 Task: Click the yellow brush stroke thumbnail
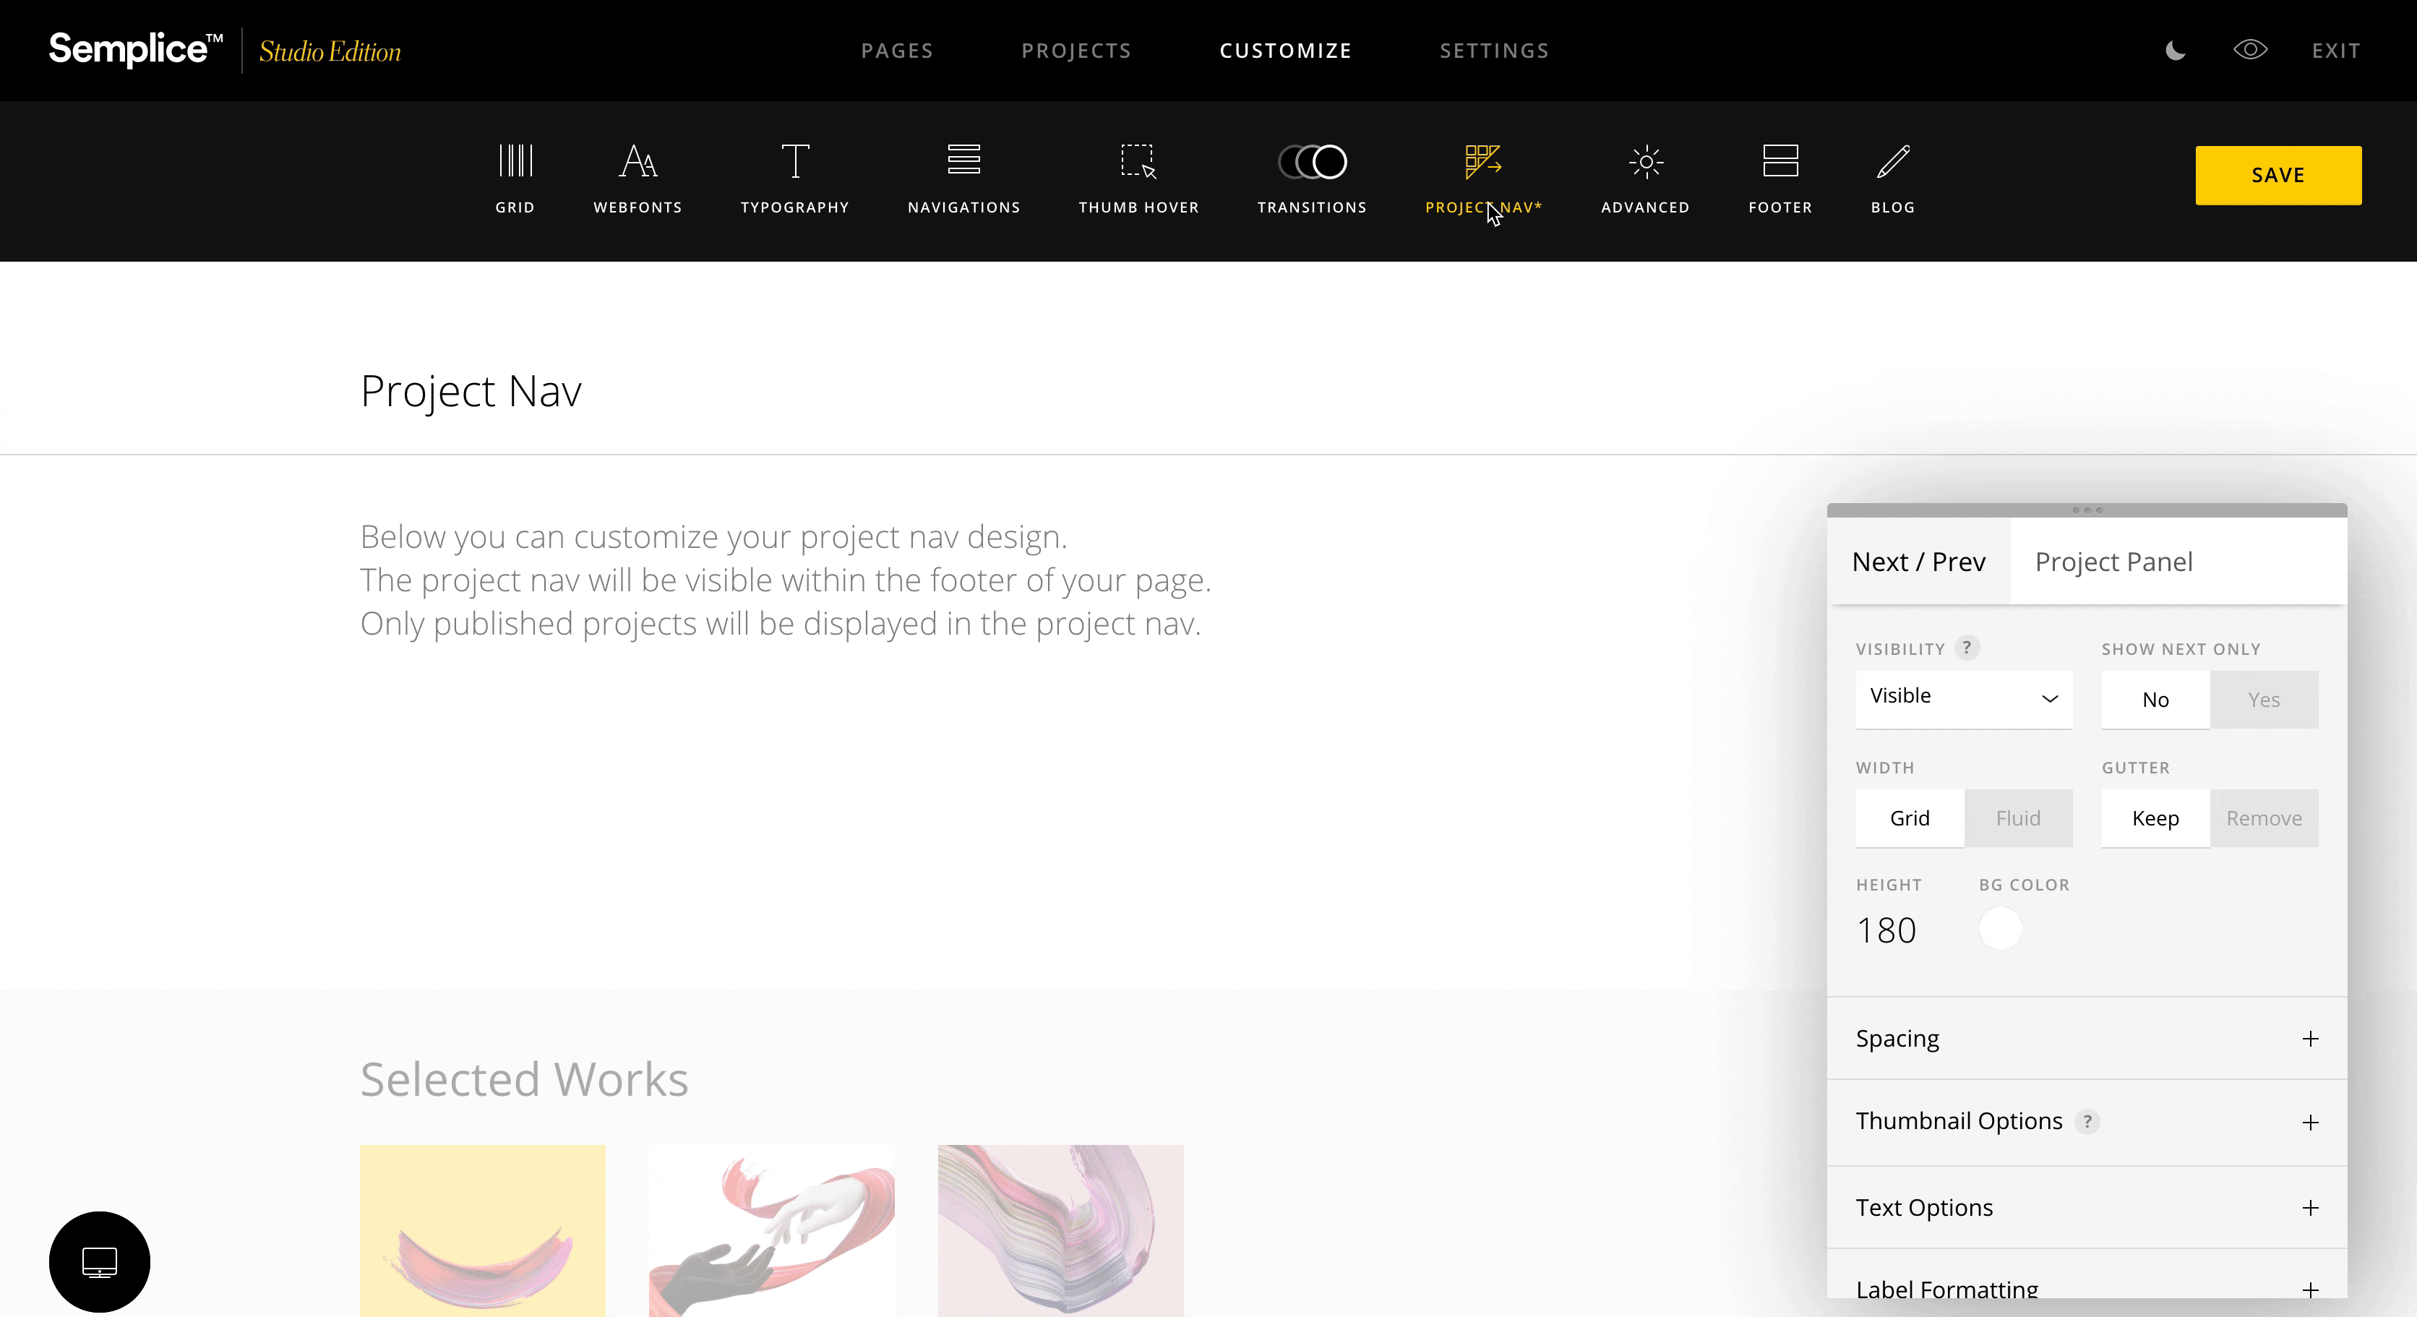point(482,1231)
